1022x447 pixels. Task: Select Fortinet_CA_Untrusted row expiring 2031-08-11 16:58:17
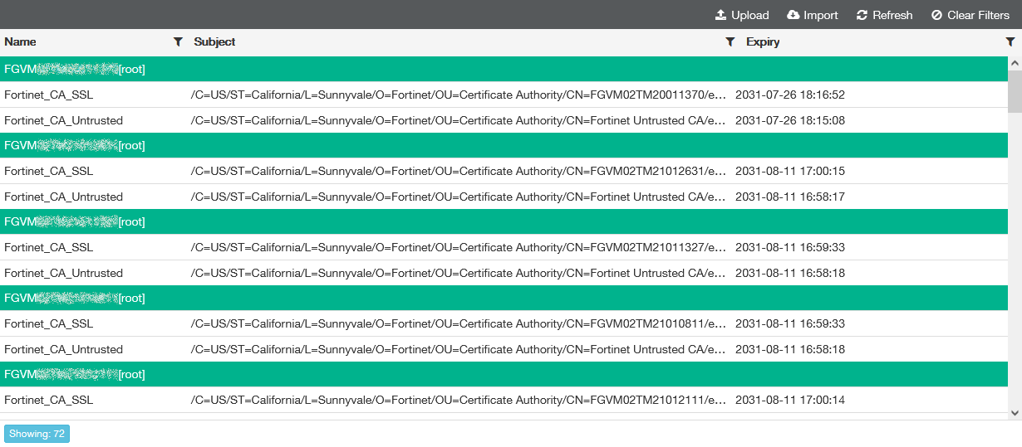[x=504, y=197]
